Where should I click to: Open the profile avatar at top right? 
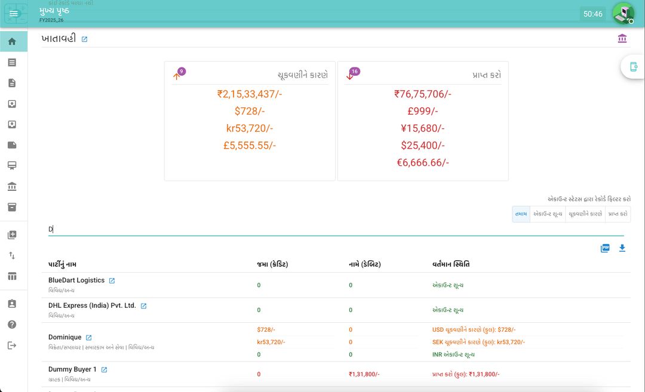(x=623, y=13)
